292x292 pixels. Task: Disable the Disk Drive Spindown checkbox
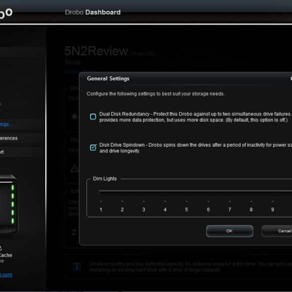(x=93, y=147)
